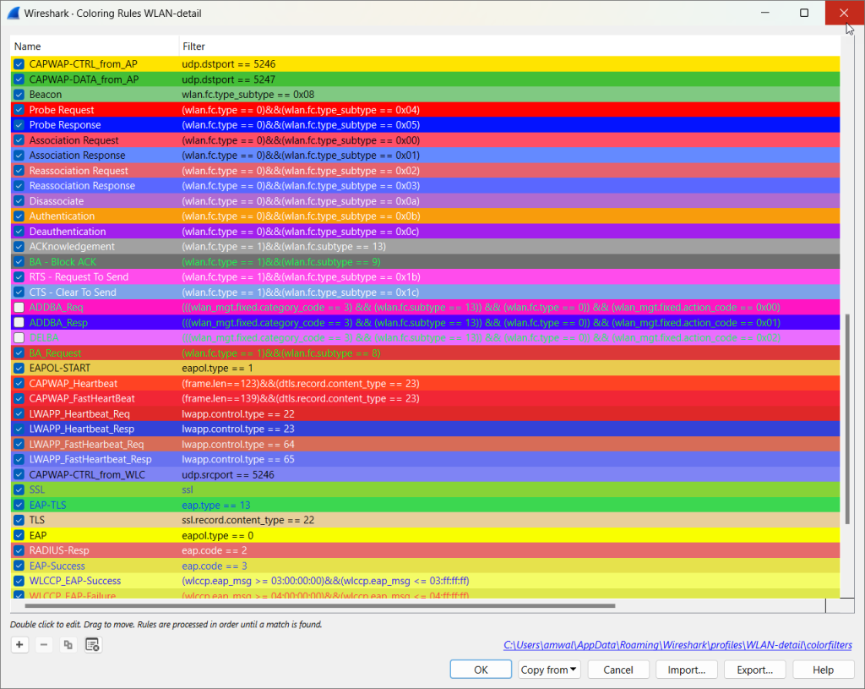The image size is (865, 689).
Task: Click the vertical scrollbar thumb
Action: pyautogui.click(x=847, y=418)
